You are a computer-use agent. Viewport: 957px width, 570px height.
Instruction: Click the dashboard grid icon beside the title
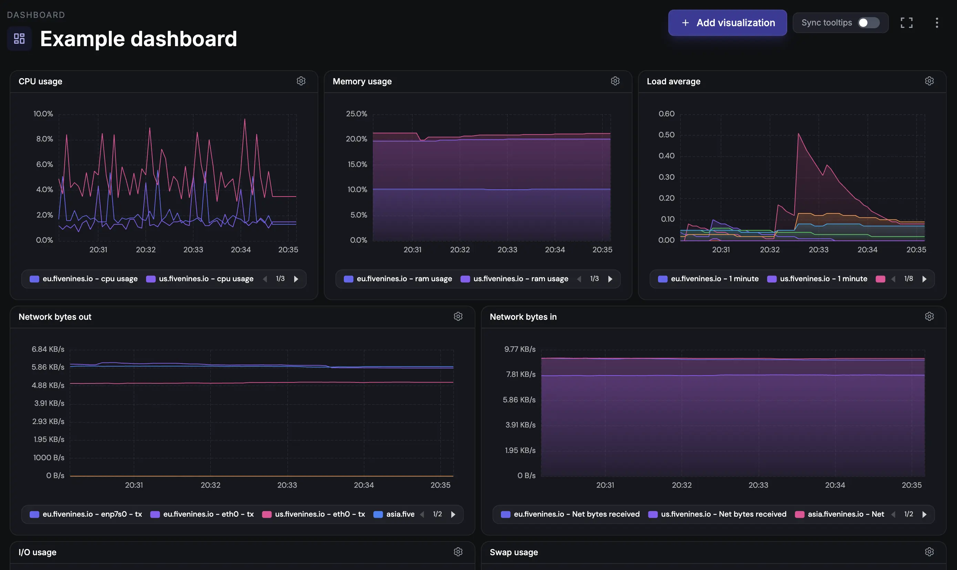coord(19,39)
